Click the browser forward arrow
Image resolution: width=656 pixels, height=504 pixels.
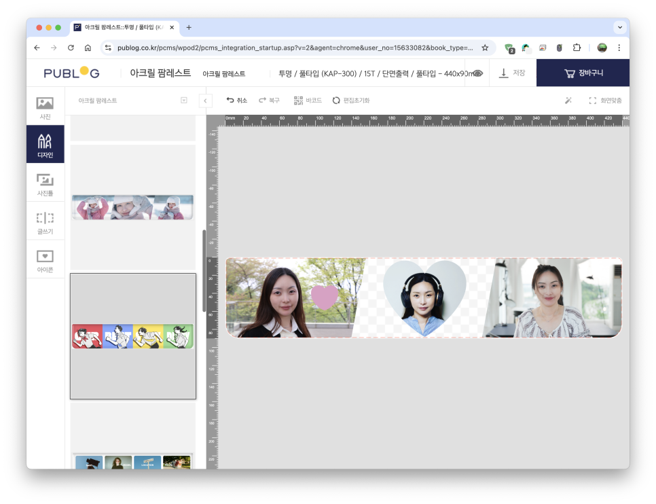coord(54,48)
